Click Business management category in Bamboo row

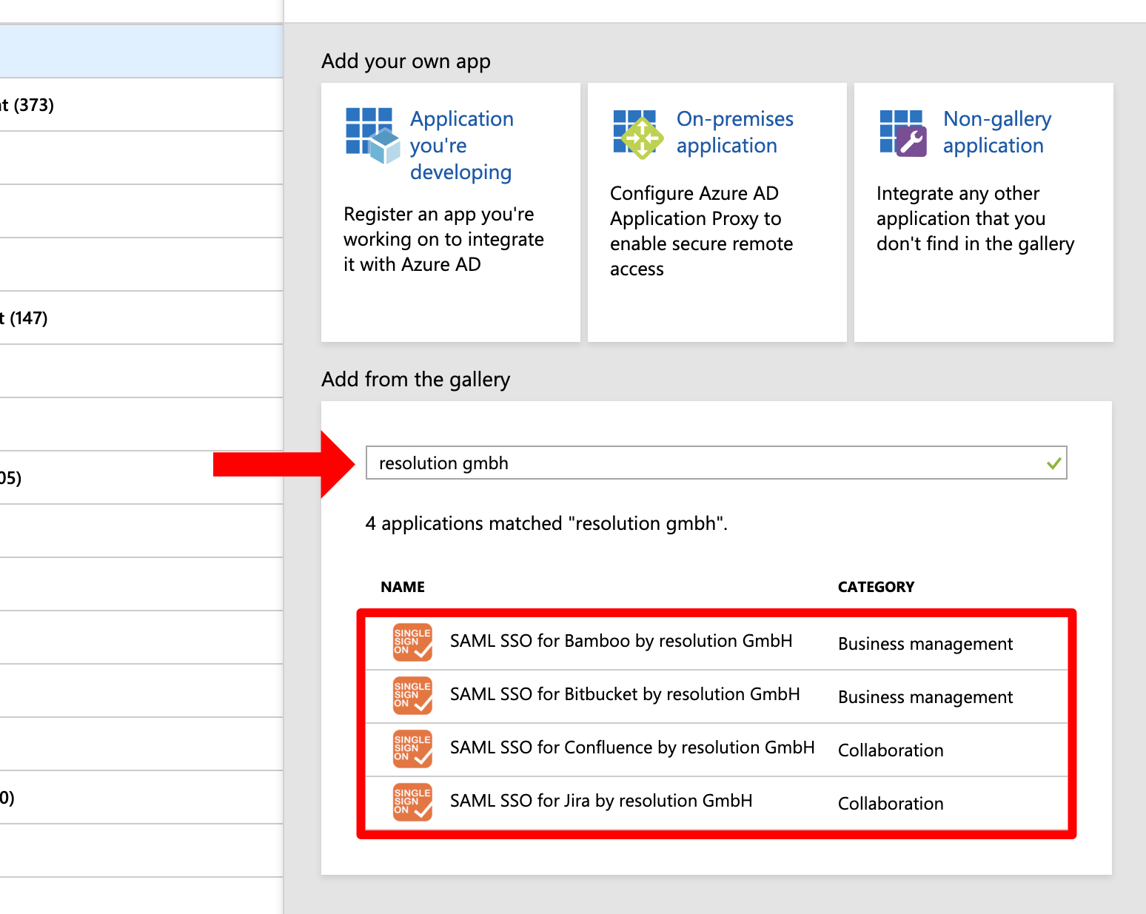[925, 644]
